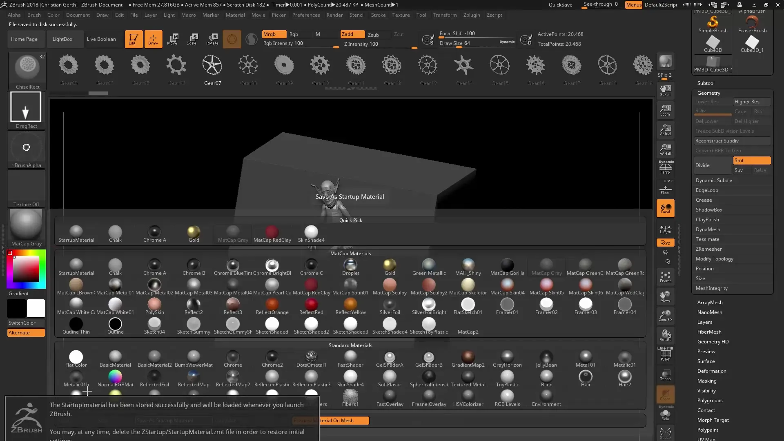784x441 pixels.
Task: Activate the Edit mode button
Action: pyautogui.click(x=134, y=39)
